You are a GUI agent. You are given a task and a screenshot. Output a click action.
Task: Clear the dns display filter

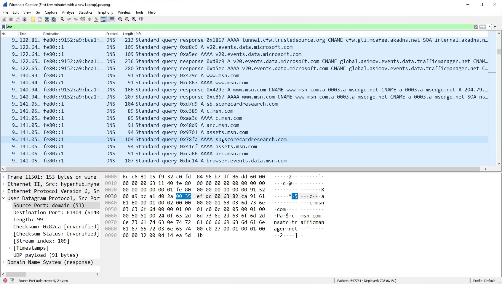pyautogui.click(x=476, y=27)
